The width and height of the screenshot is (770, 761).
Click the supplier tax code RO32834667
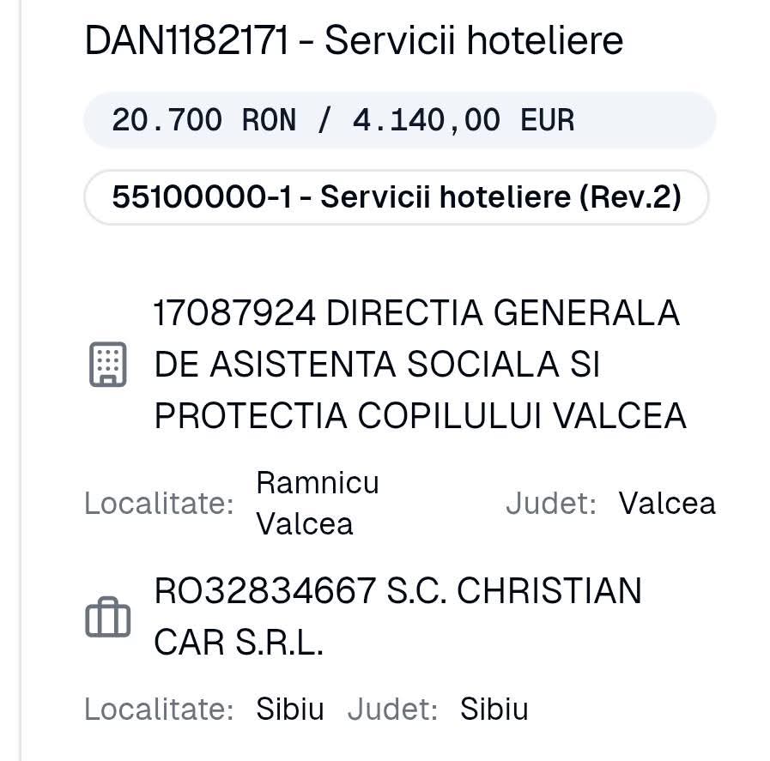(x=265, y=591)
